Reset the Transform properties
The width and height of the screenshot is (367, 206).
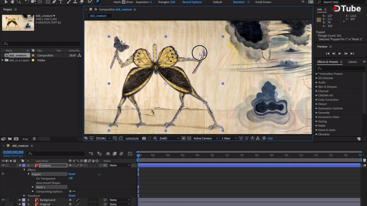[72, 196]
